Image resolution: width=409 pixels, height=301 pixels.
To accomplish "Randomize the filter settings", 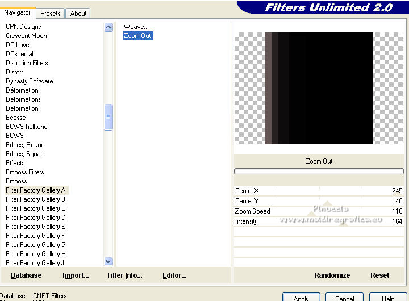I will point(332,275).
